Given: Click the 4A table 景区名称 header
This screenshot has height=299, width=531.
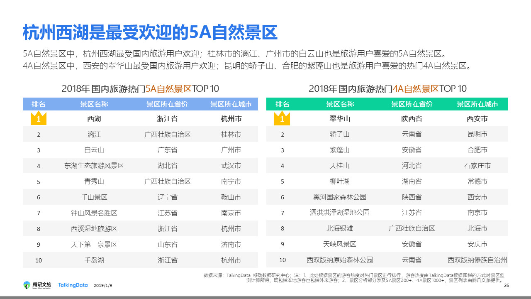Looking at the screenshot, I should [x=340, y=104].
